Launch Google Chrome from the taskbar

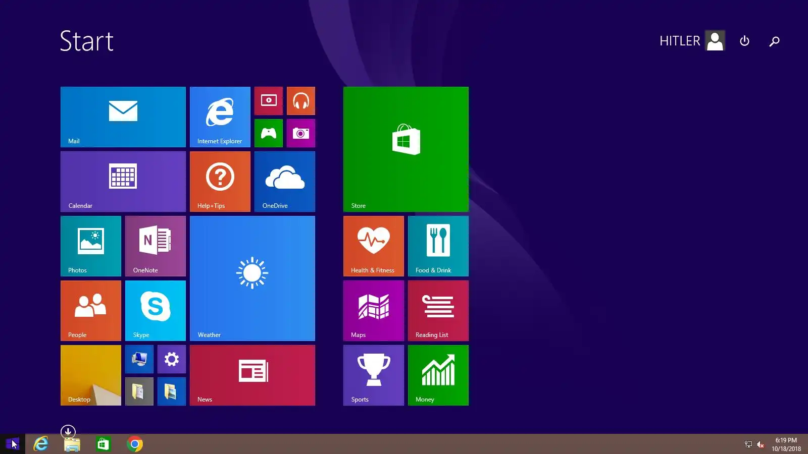pos(134,444)
